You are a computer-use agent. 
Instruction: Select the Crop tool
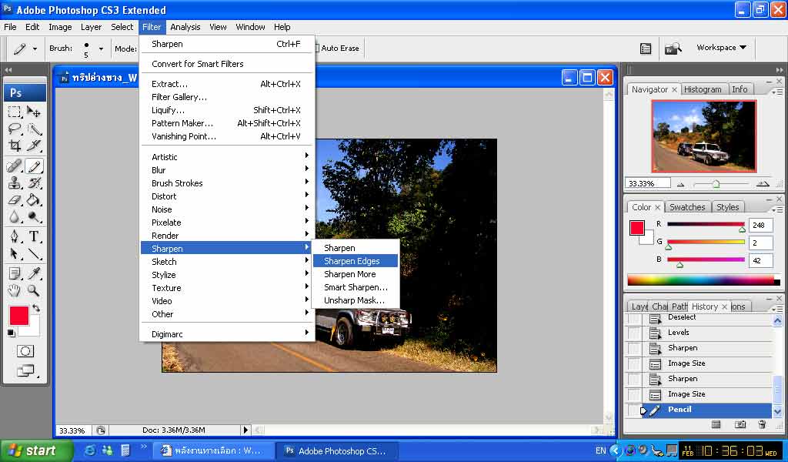tap(15, 146)
